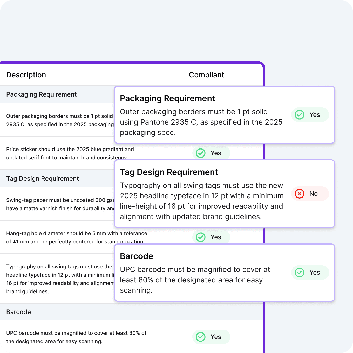Viewport: 353px width, 353px height.
Task: Collapse the Tag Design Requirement section
Action: coord(43,178)
